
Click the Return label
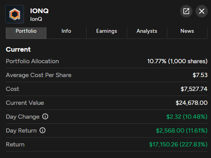tap(15, 145)
